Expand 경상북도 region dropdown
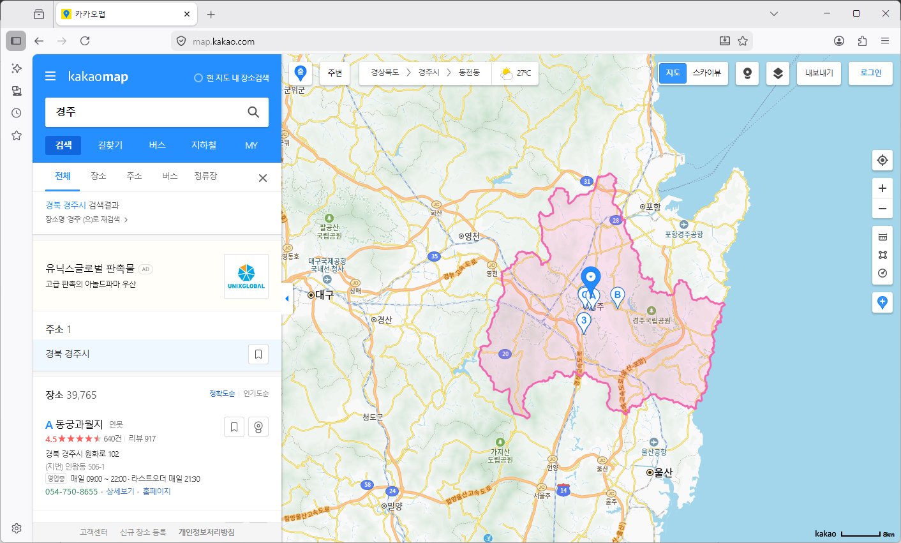The width and height of the screenshot is (901, 543). click(385, 73)
